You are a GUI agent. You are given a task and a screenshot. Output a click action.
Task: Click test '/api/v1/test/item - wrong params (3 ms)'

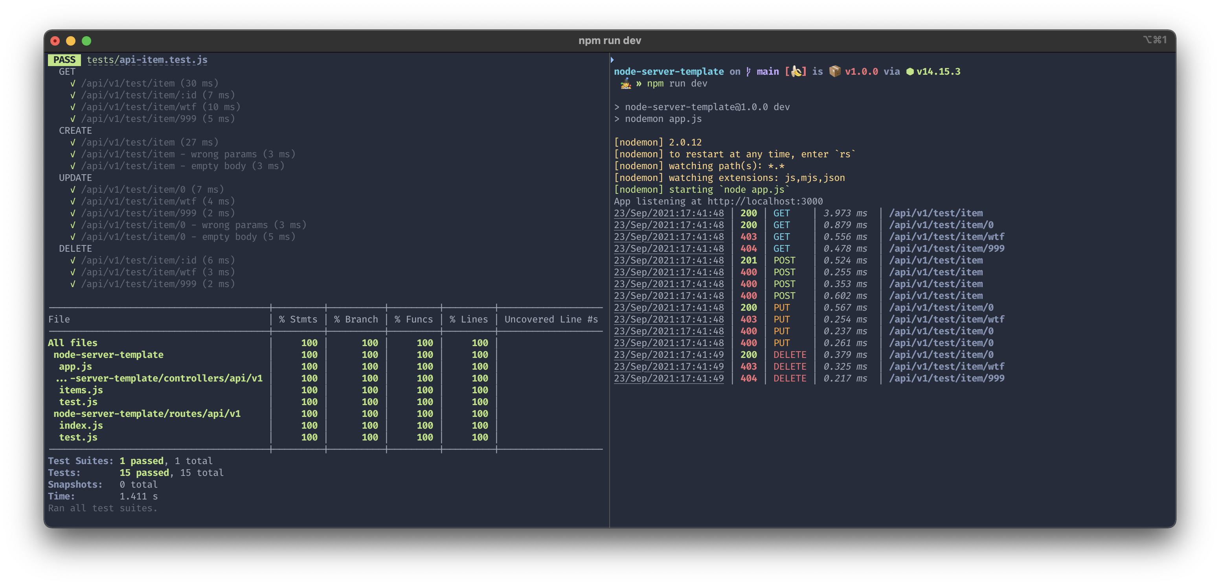pyautogui.click(x=188, y=155)
